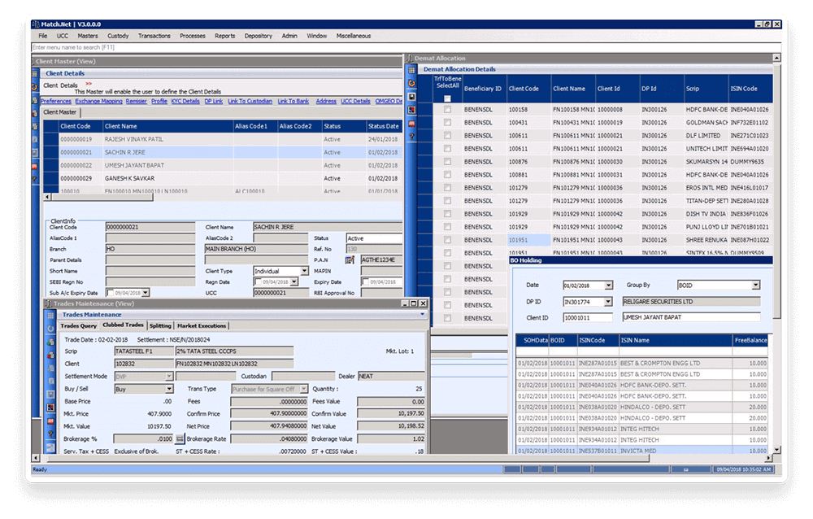Click Client Master grid horizontal scrollbar left arrow
The image size is (813, 519).
point(47,197)
